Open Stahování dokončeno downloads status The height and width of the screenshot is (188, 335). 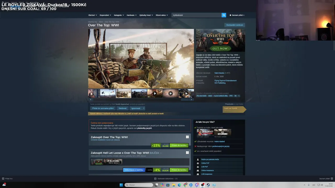pos(166,179)
